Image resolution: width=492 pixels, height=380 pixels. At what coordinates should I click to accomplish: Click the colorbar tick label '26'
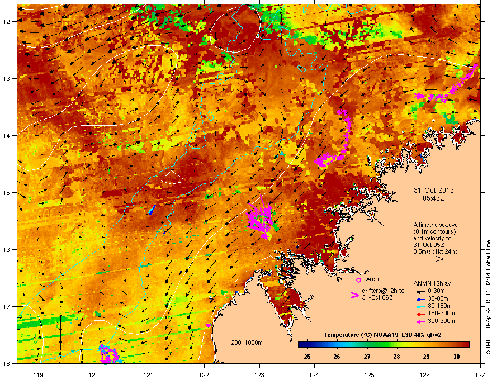(337, 357)
